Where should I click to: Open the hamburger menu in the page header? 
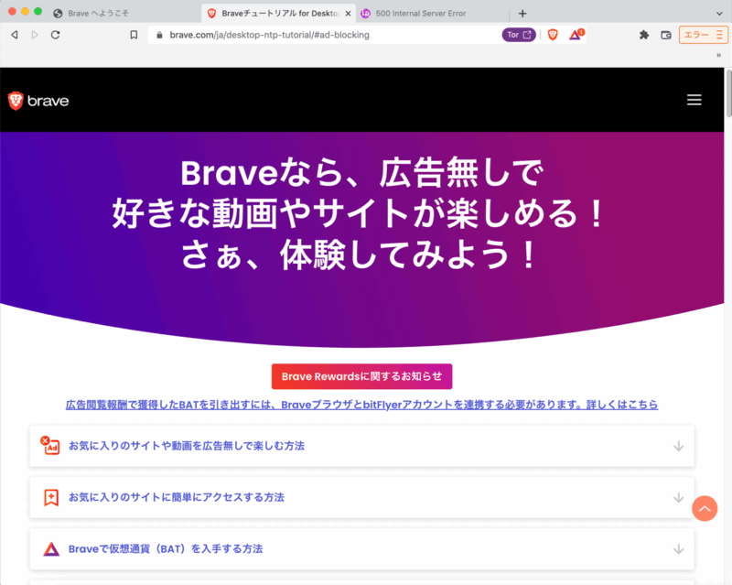point(694,100)
